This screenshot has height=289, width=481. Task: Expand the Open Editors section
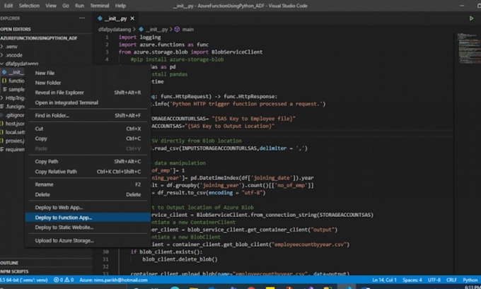[16, 29]
